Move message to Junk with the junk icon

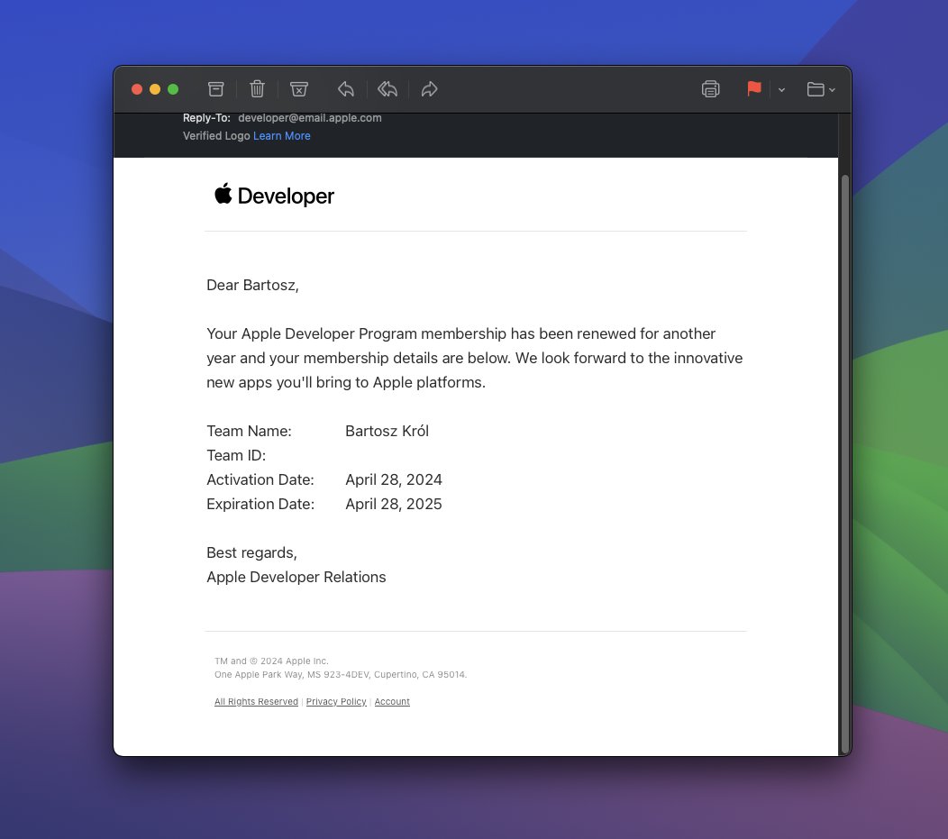tap(298, 89)
